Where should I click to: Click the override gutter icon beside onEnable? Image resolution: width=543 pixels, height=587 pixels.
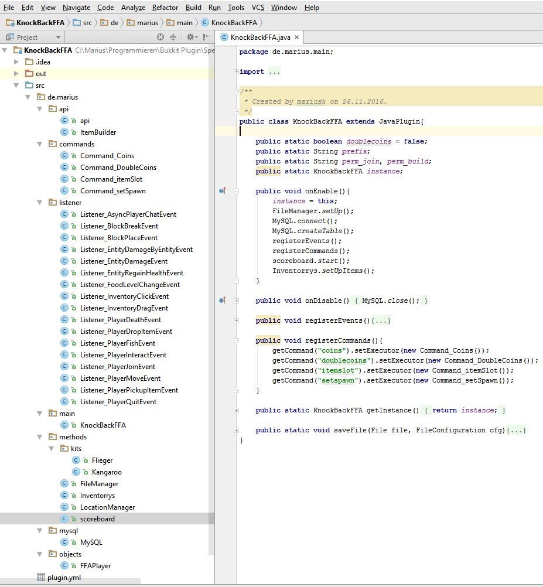[x=222, y=191]
